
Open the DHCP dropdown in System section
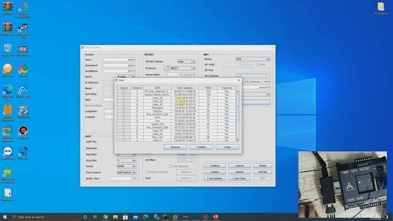[133, 77]
